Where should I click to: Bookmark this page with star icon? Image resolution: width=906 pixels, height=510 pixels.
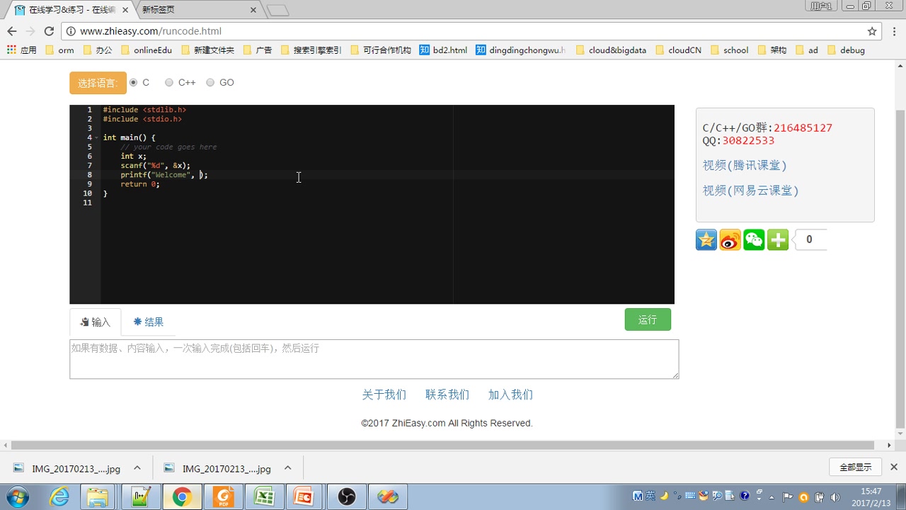[872, 31]
